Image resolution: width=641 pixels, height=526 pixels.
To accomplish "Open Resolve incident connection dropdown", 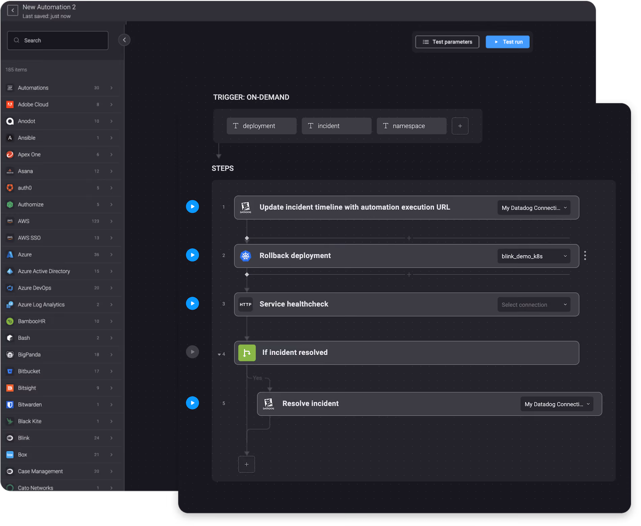I will point(557,404).
